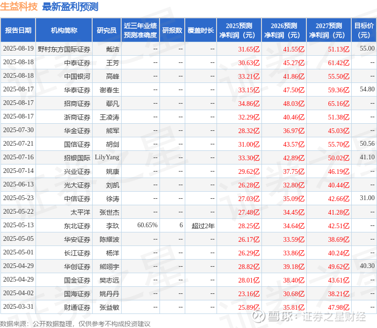
Task: Select the date cell 2025-05-01
Action: point(18,252)
